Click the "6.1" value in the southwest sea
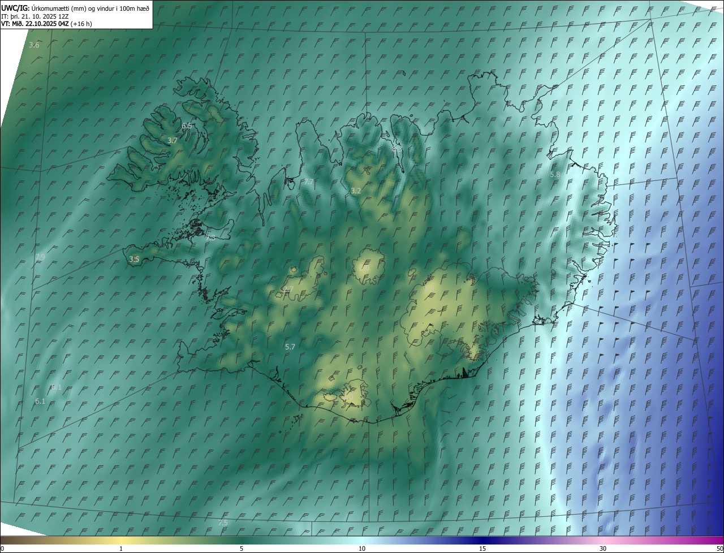This screenshot has width=724, height=553. pyautogui.click(x=40, y=401)
